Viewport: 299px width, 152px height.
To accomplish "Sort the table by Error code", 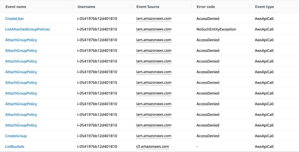I will (206, 7).
